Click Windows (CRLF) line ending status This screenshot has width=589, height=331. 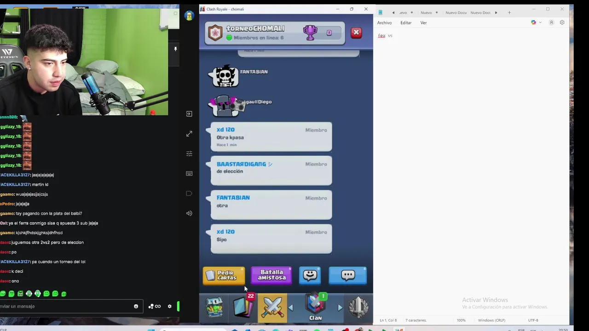[x=491, y=320]
